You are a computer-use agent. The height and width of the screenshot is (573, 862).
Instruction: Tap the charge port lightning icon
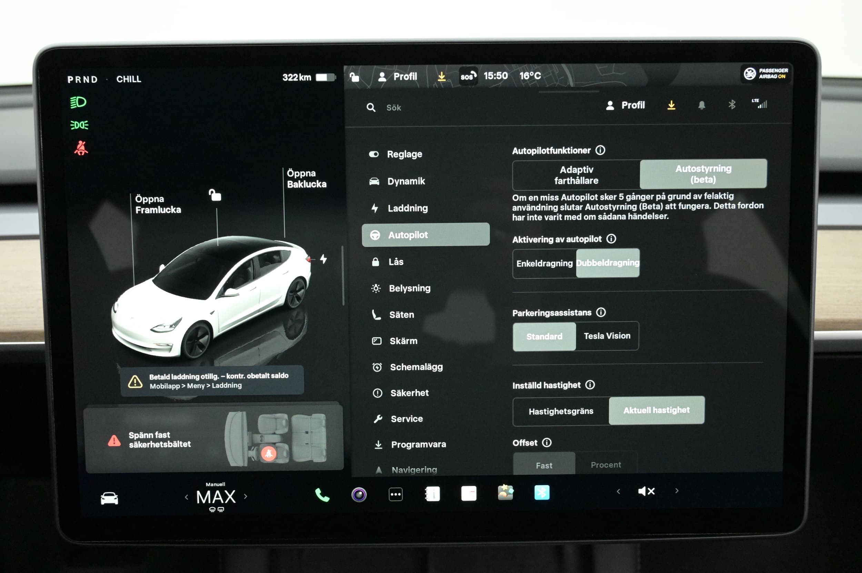[323, 259]
